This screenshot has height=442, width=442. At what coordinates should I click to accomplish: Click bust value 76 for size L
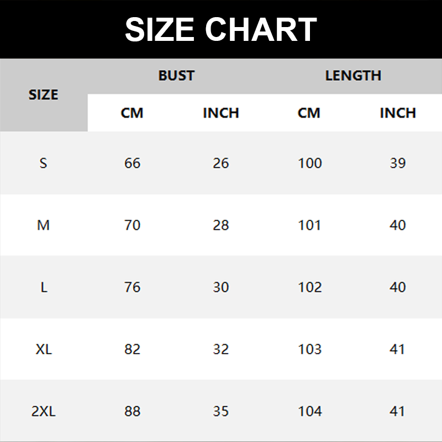tap(133, 287)
